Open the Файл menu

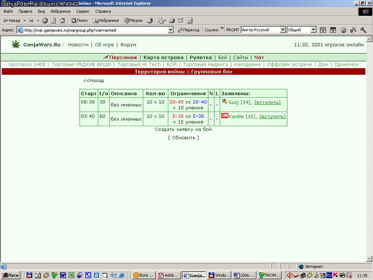(x=8, y=11)
